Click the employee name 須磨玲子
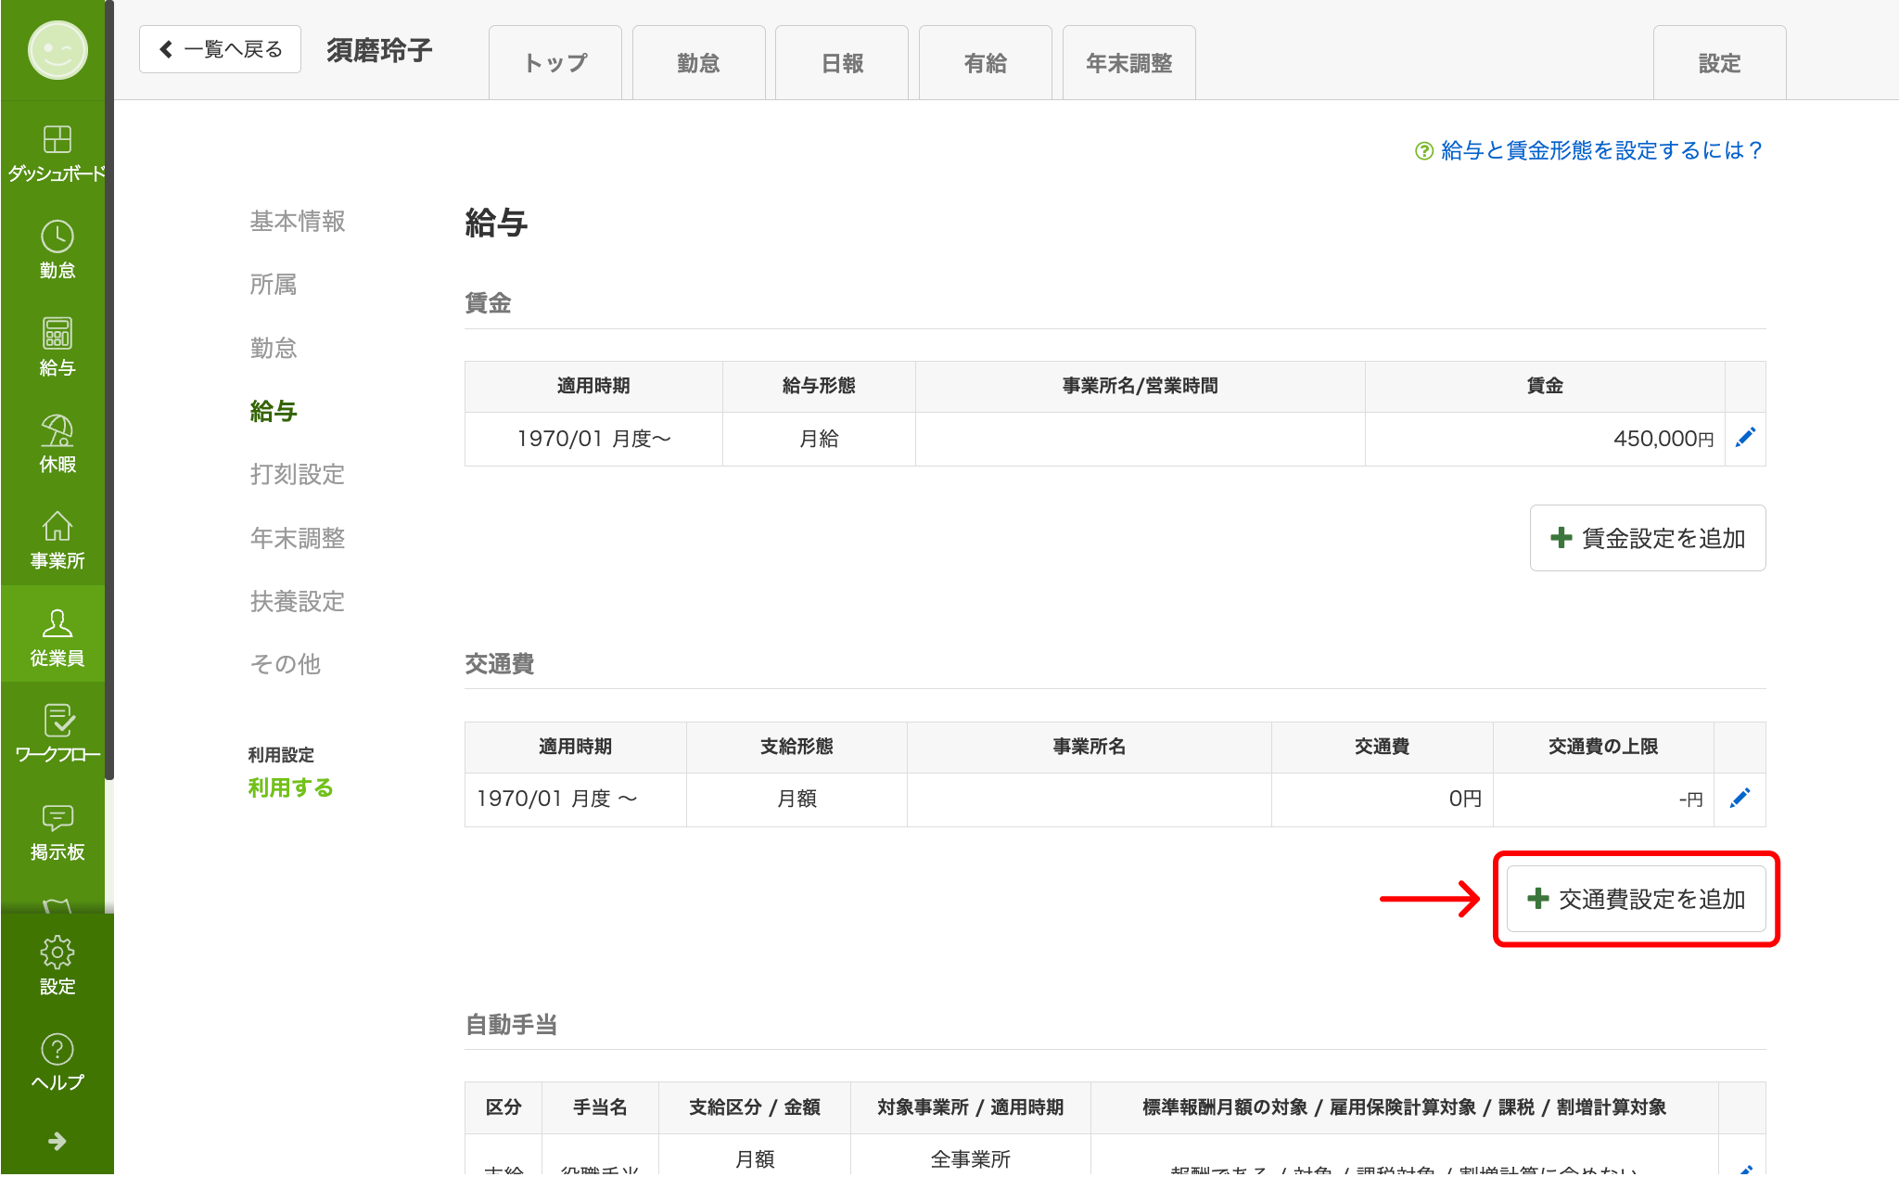Screen dimensions: 1899x1177 click(x=379, y=50)
